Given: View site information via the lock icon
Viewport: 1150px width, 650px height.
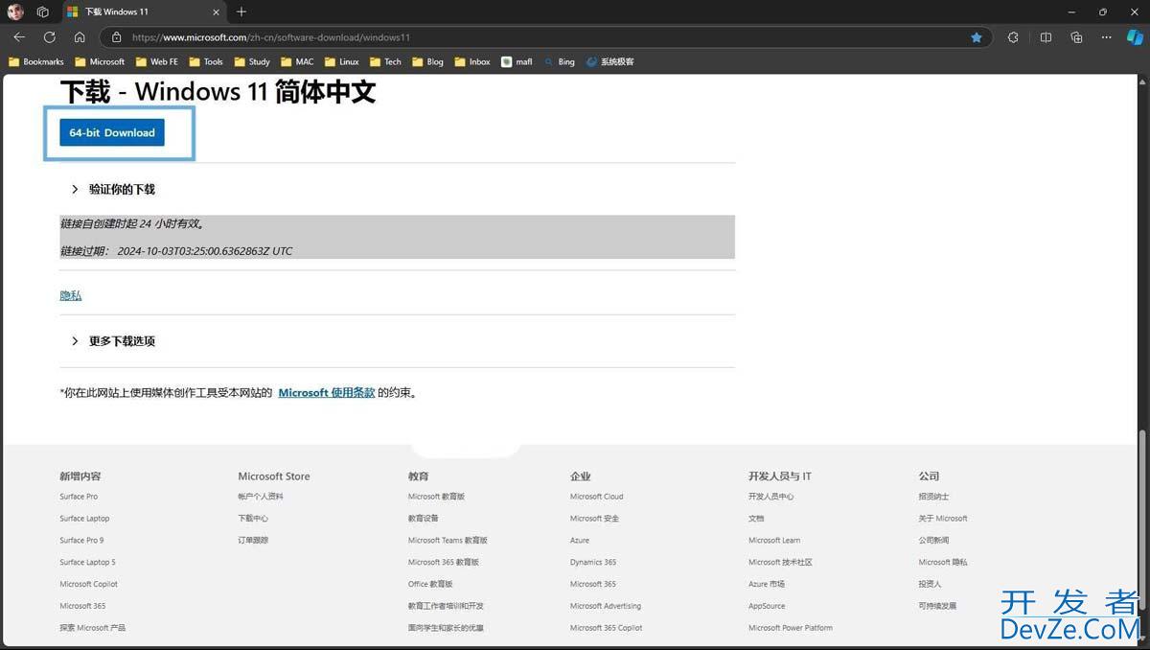Looking at the screenshot, I should [x=116, y=37].
